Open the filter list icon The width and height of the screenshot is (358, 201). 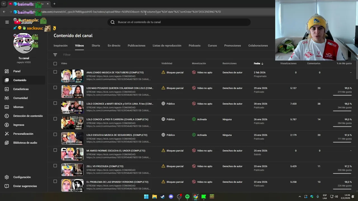(55, 55)
